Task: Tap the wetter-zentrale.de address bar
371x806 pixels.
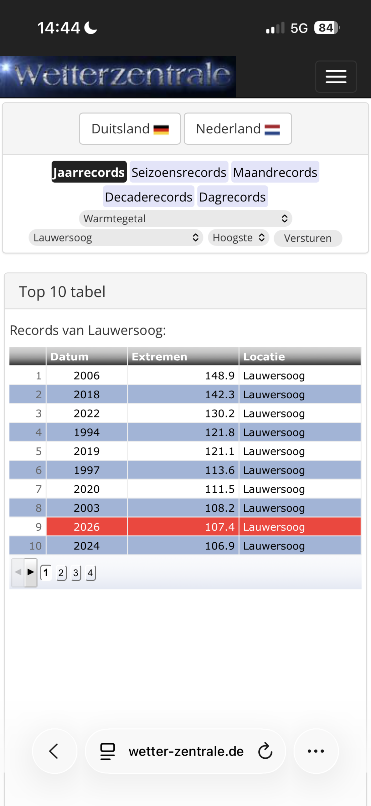Action: point(186,751)
